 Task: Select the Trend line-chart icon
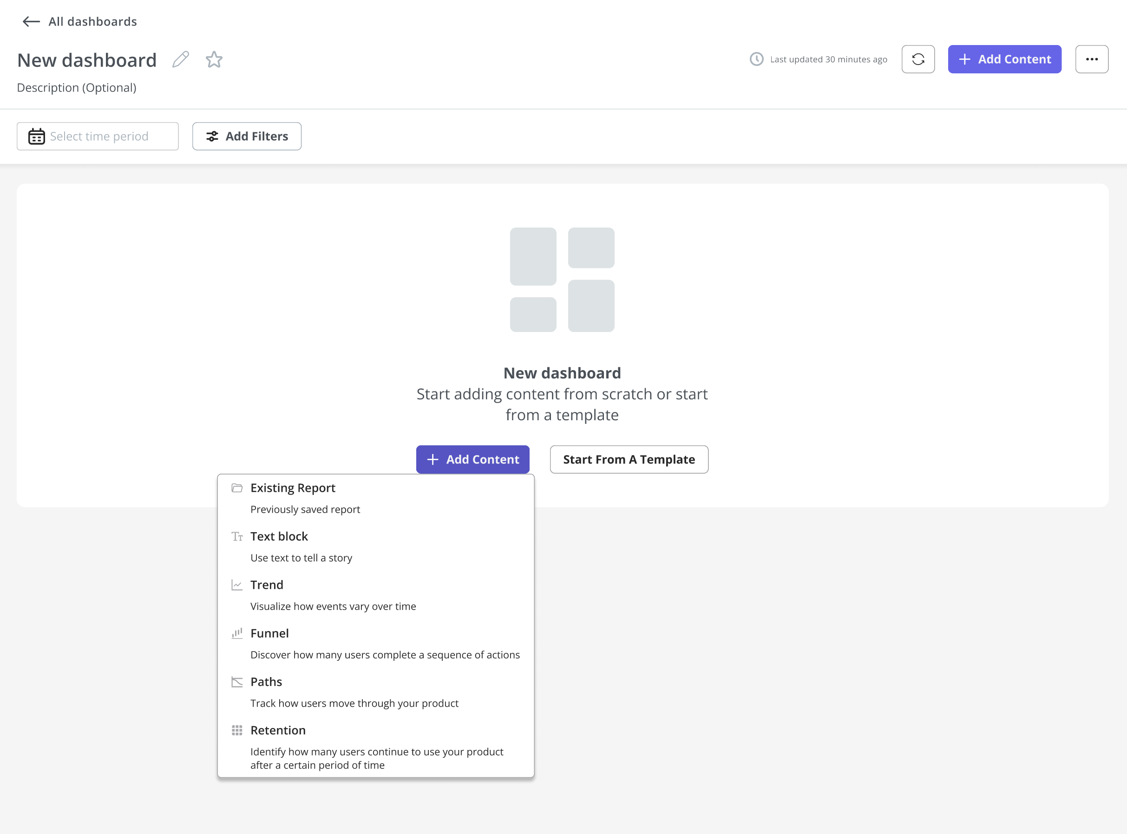236,585
